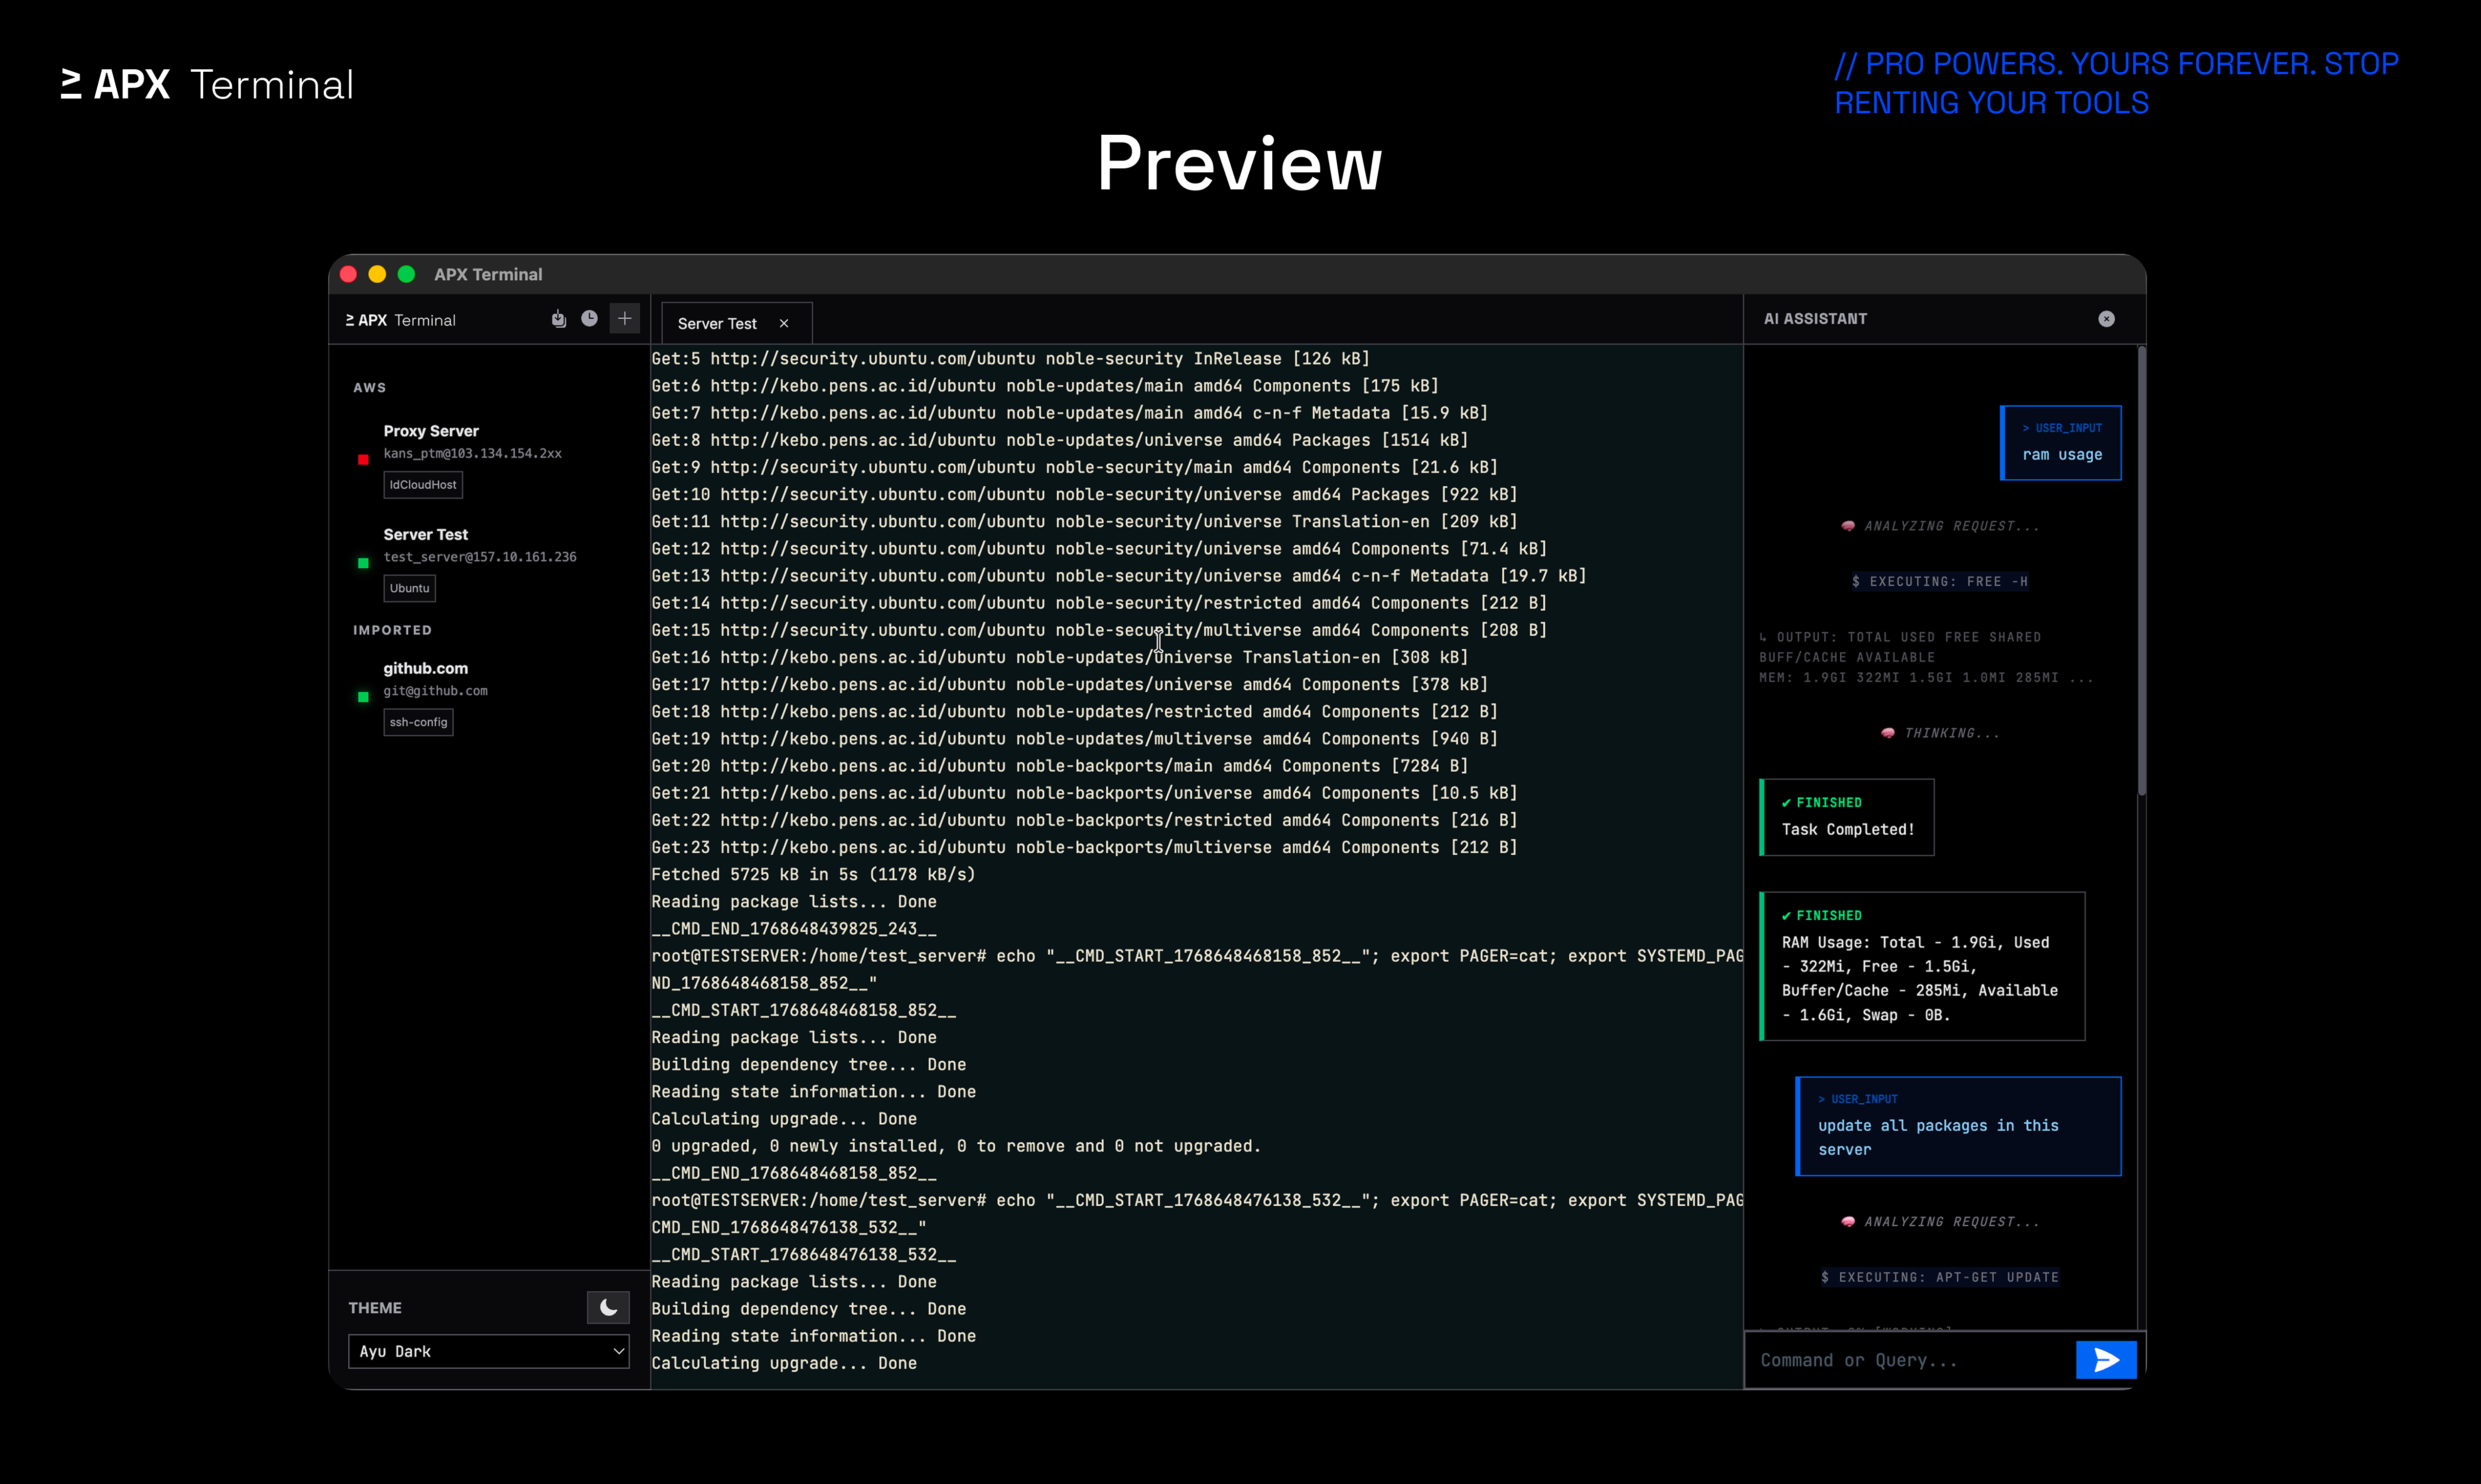Screen dimensions: 2481x1484
Task: Click the Ubuntu tag under Server Test
Action: pos(409,588)
